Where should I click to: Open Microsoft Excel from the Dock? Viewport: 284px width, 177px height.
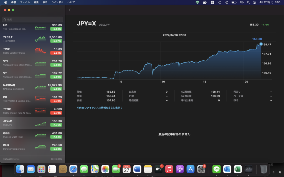pos(237,169)
